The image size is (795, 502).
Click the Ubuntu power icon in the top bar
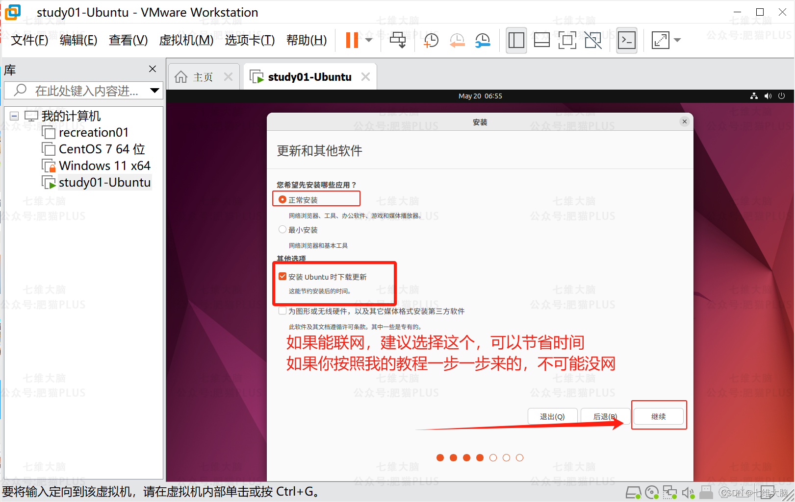[x=782, y=96]
